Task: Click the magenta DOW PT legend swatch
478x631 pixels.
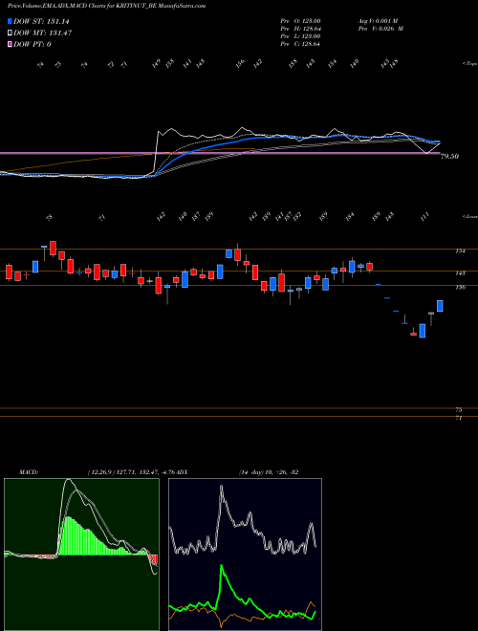Action: (x=11, y=44)
